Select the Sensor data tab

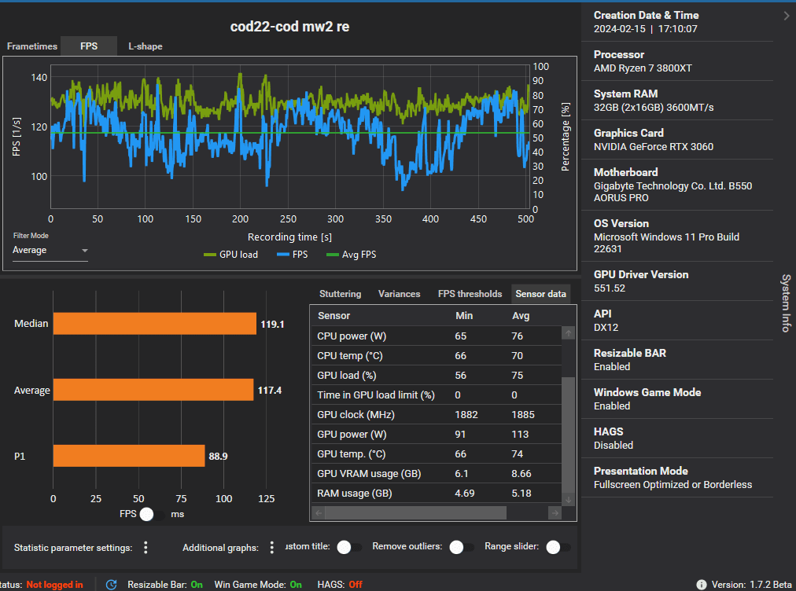point(540,294)
